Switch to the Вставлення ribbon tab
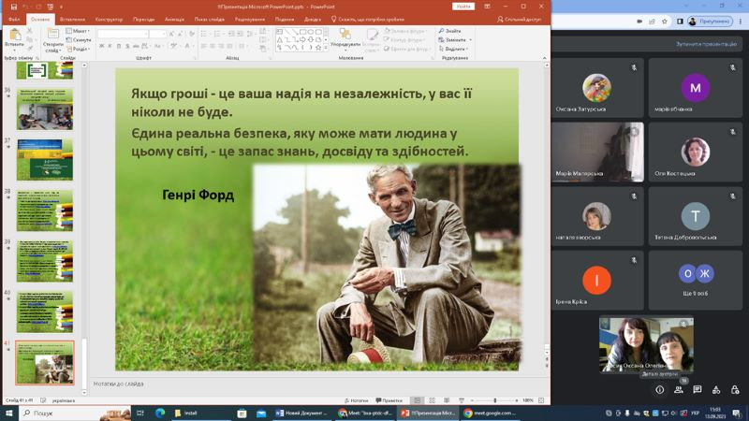This screenshot has width=749, height=421. point(73,20)
